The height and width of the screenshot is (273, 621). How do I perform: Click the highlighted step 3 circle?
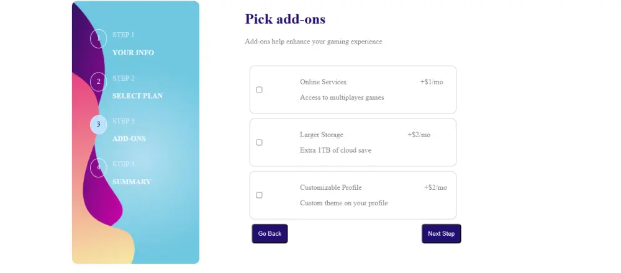pyautogui.click(x=98, y=125)
